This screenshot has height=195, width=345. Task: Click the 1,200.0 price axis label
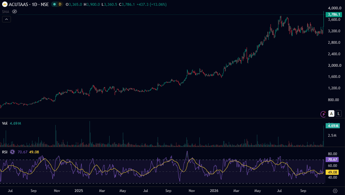[x=335, y=88]
